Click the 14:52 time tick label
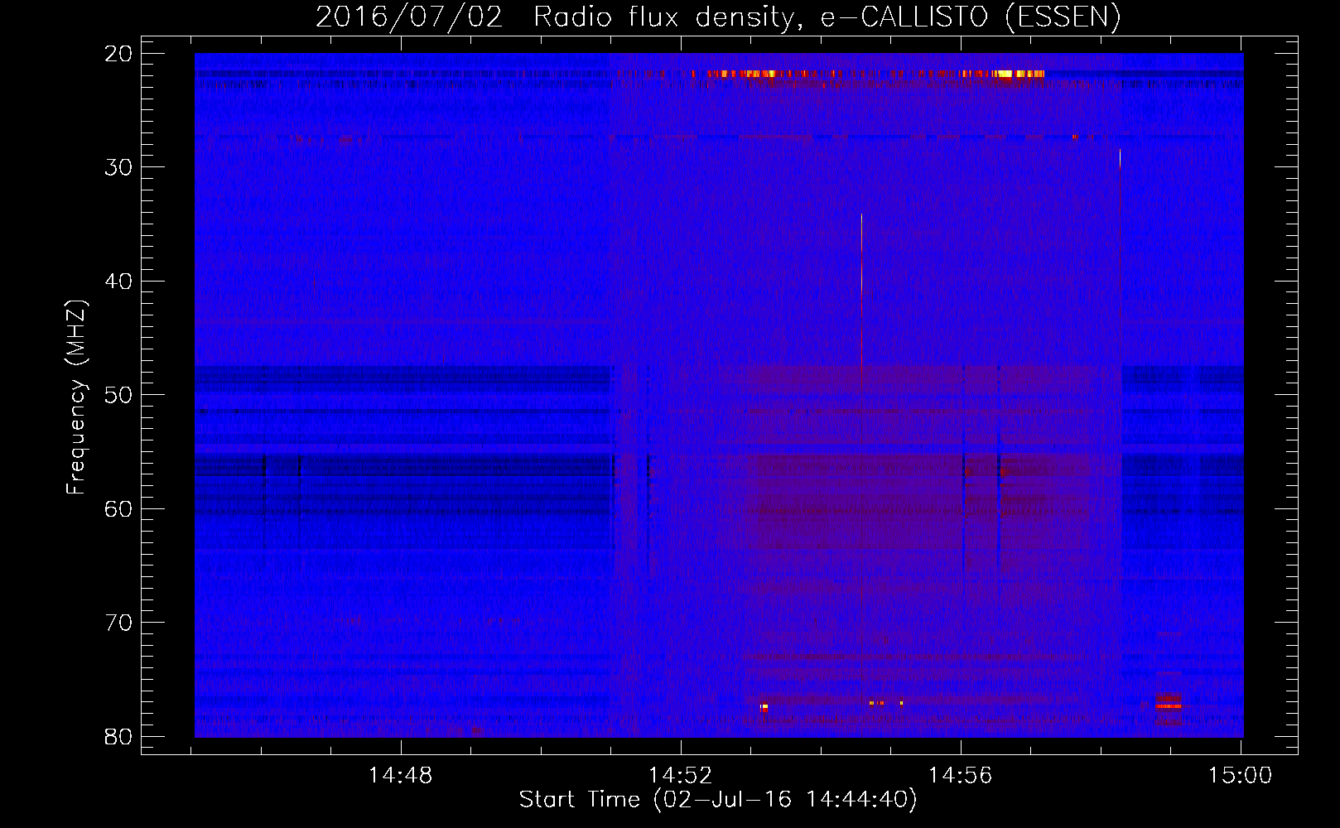This screenshot has width=1340, height=828. (x=680, y=775)
